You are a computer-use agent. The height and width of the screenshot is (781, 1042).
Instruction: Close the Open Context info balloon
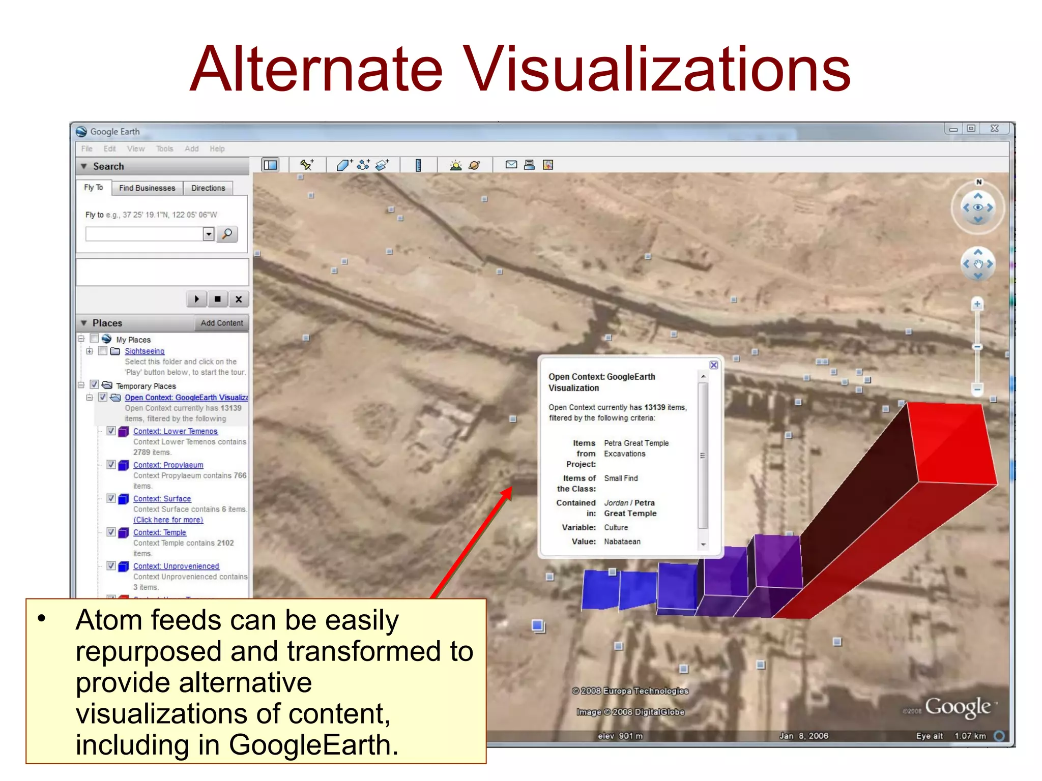[714, 365]
